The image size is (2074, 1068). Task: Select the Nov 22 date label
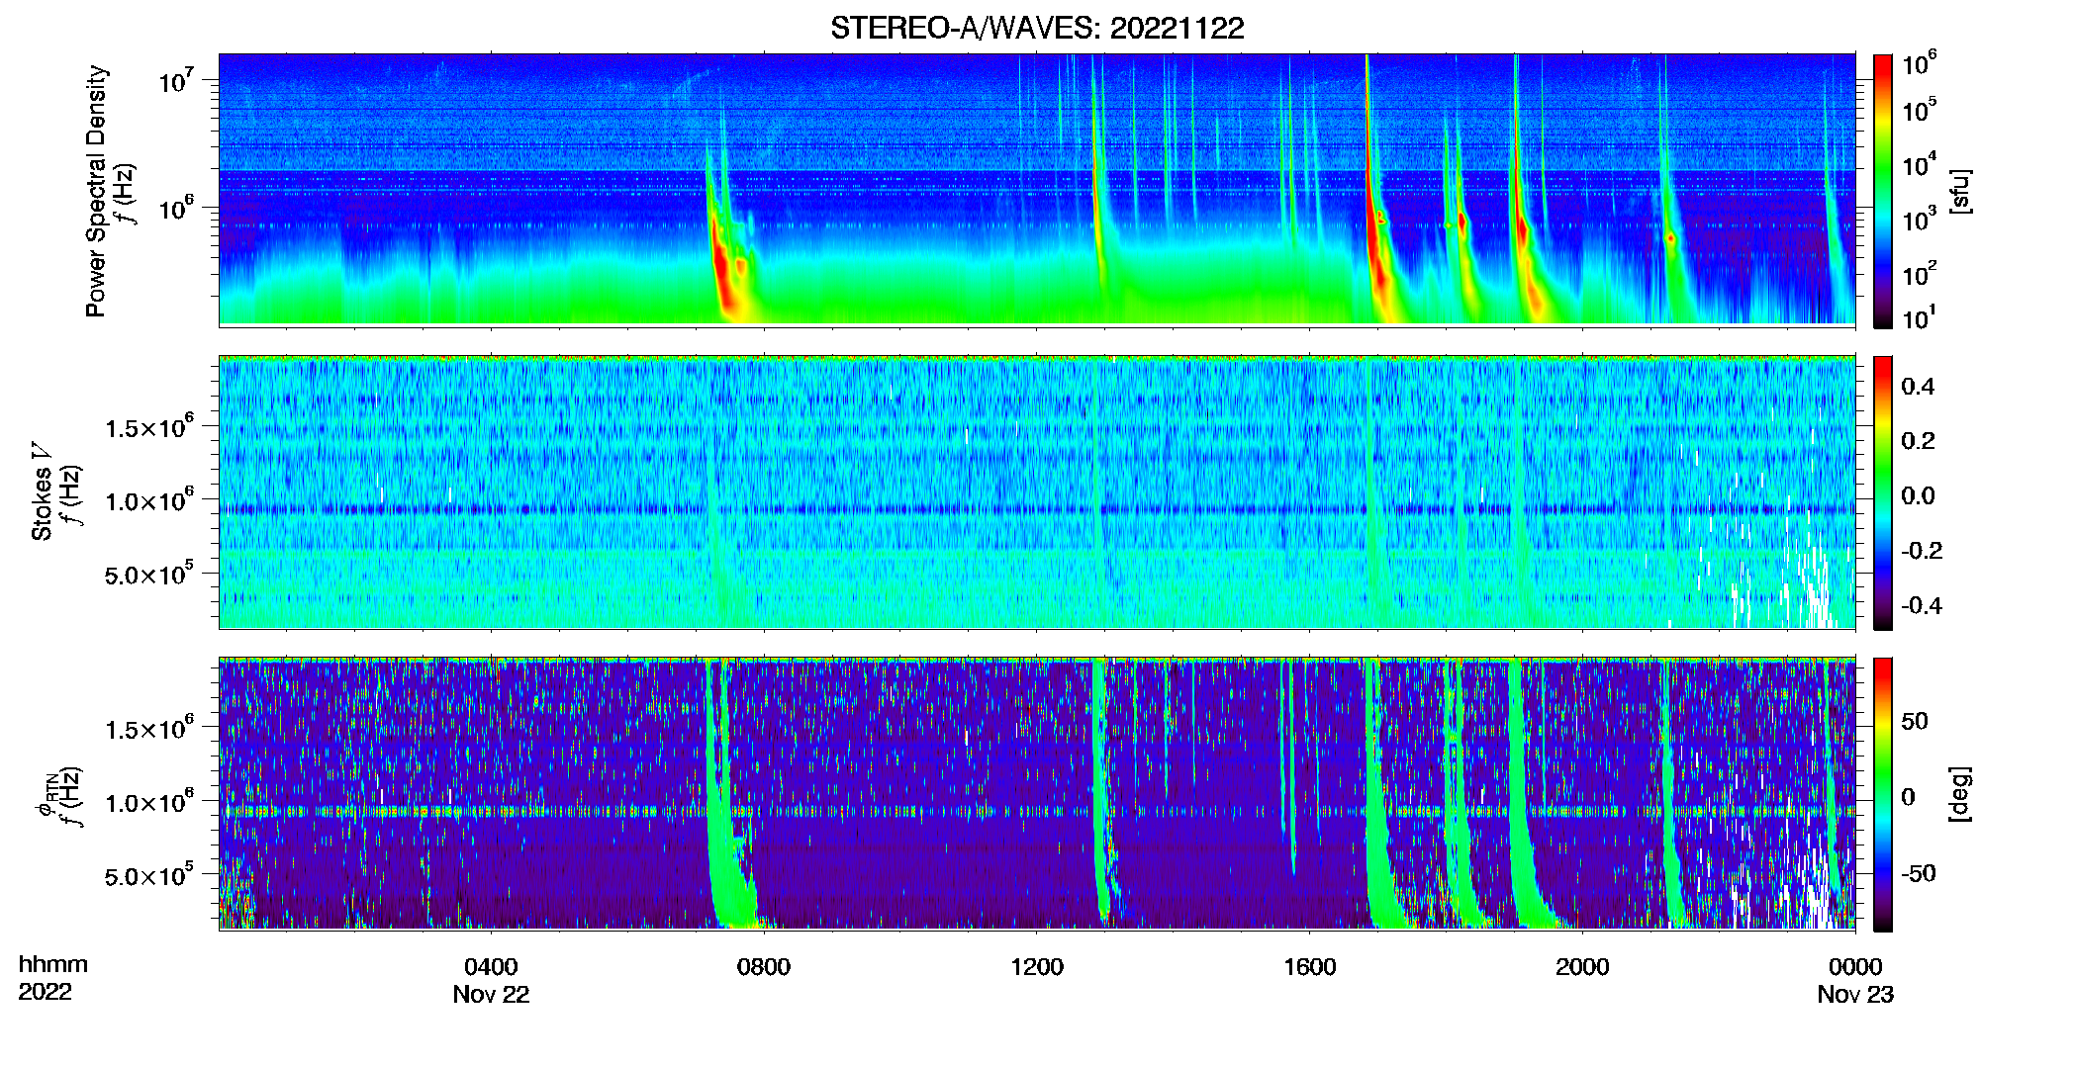tap(491, 995)
